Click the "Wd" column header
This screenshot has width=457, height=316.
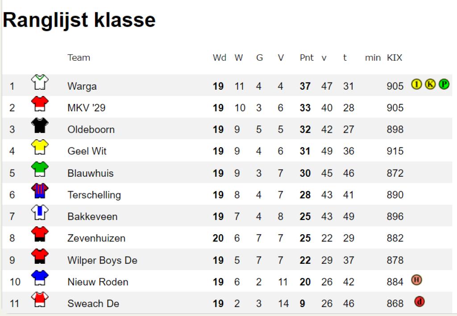(x=220, y=58)
